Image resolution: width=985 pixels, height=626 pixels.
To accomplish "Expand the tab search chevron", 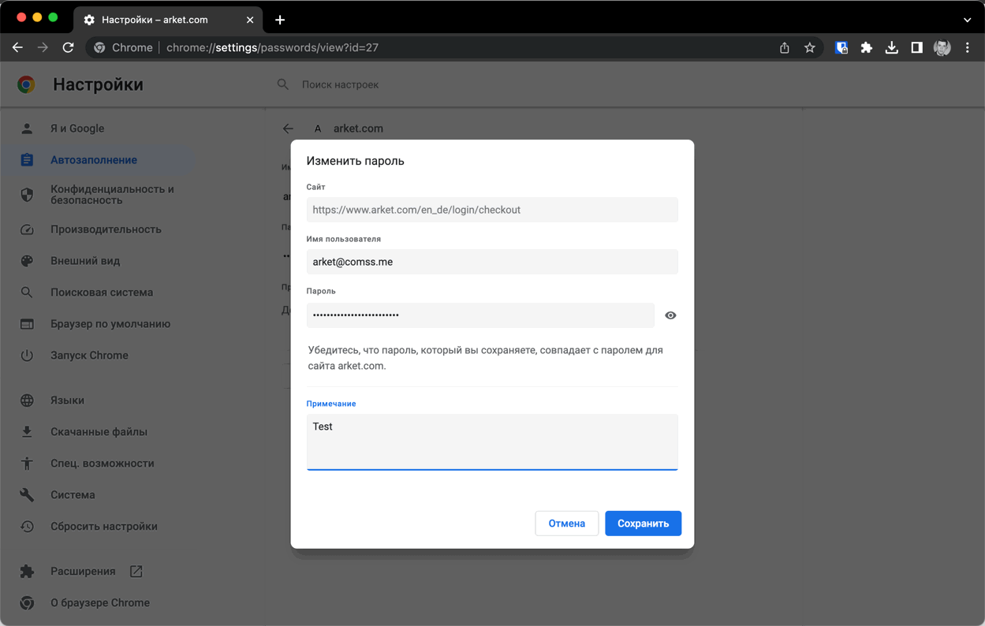I will (x=968, y=20).
